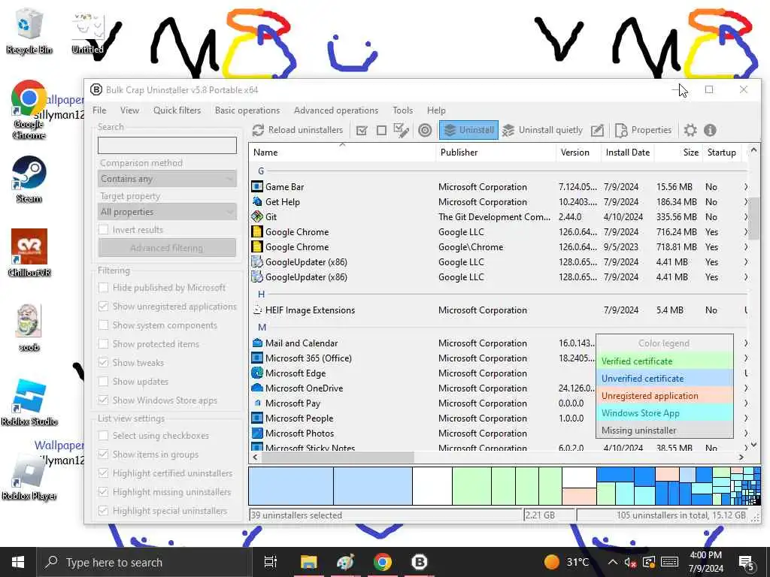Click the invert selection toolbar icon

pyautogui.click(x=402, y=131)
